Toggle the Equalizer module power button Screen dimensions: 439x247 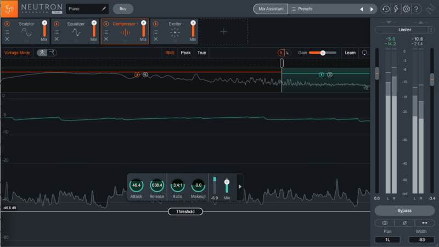pos(57,24)
